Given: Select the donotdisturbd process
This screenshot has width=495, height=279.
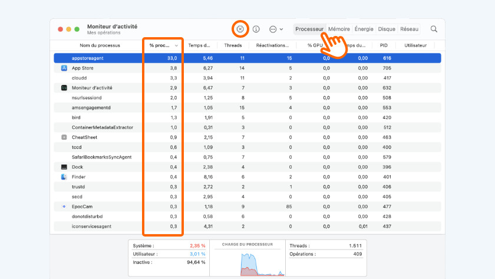Looking at the screenshot, I should pyautogui.click(x=247, y=216).
